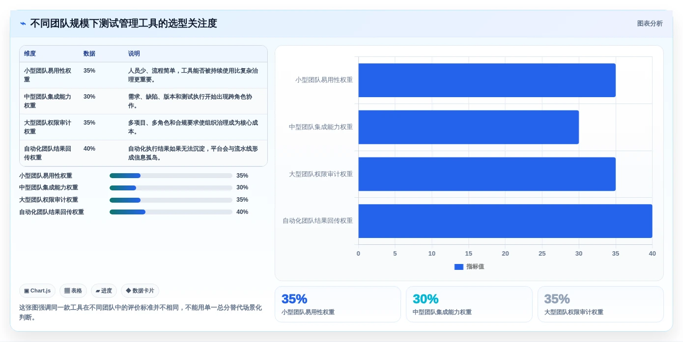The height and width of the screenshot is (342, 683).
Task: Click the 40% value in the table
Action: coord(89,149)
